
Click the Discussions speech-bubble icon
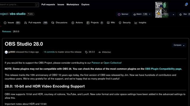(x=53, y=23)
